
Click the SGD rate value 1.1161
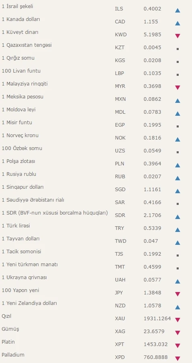point(152,190)
